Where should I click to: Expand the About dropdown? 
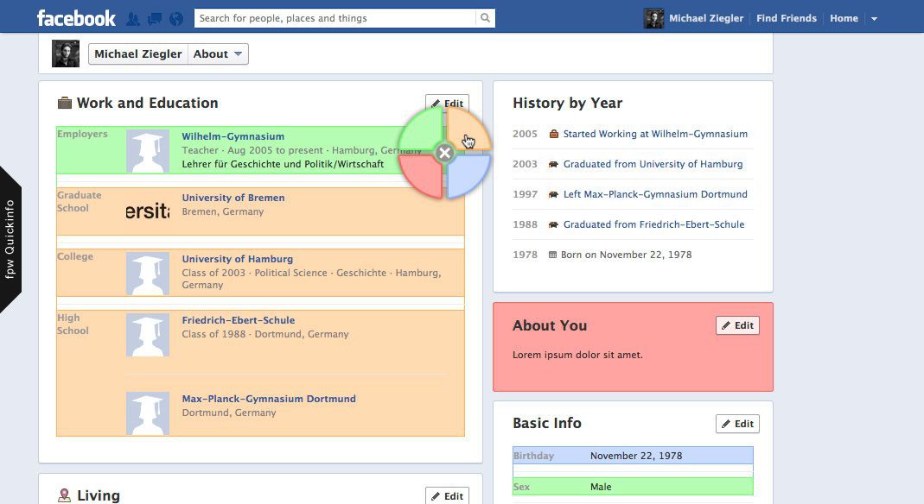218,54
